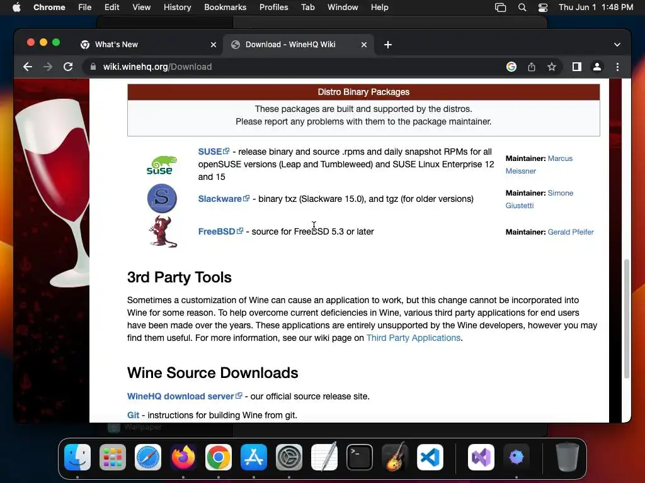Open Visual Studio from the Dock
Screen dimensions: 645x483
[x=481, y=457]
